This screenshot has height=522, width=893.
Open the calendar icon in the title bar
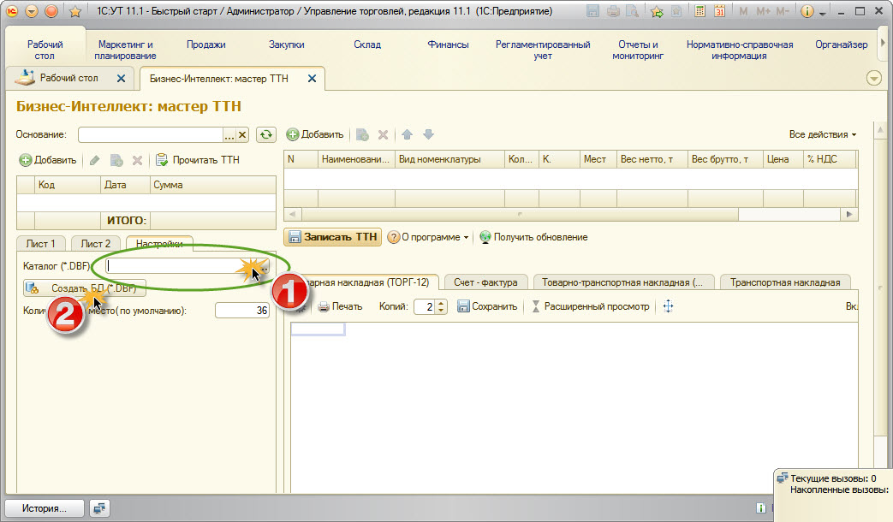[719, 11]
